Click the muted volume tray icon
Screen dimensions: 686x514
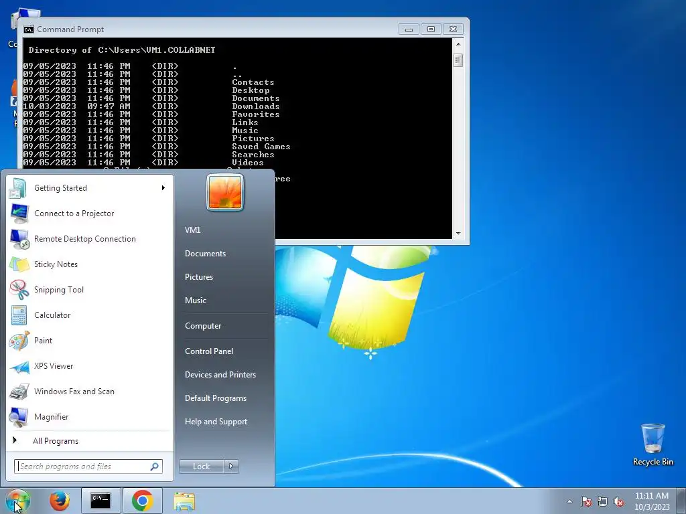pyautogui.click(x=618, y=501)
